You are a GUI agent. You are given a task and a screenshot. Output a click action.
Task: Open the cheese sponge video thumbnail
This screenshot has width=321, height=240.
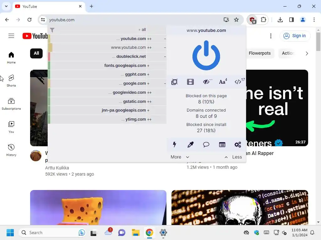98,207
